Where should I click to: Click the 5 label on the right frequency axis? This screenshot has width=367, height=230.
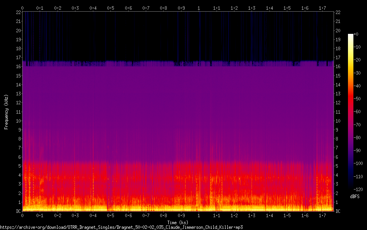337,166
